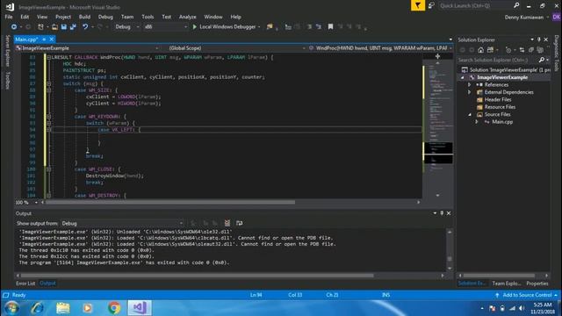
Task: Pin the Main.cpp tab
Action: (44, 39)
